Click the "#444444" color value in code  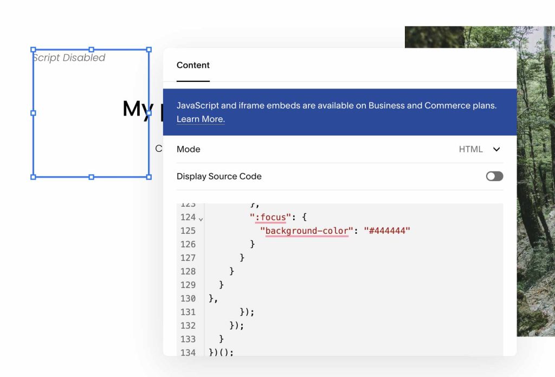(387, 231)
